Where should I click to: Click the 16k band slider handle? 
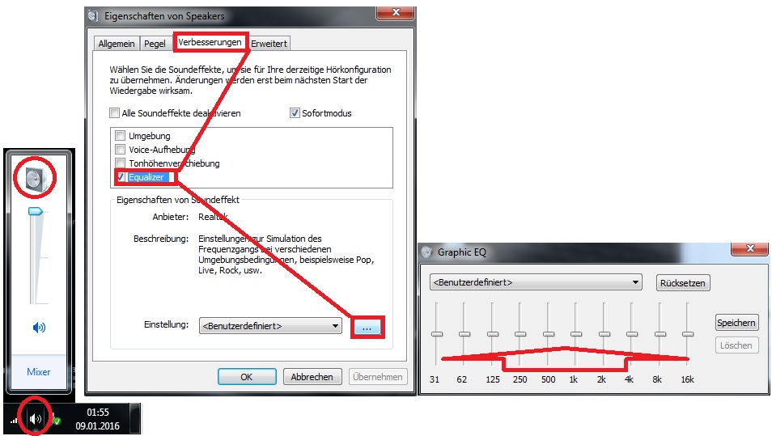point(688,334)
